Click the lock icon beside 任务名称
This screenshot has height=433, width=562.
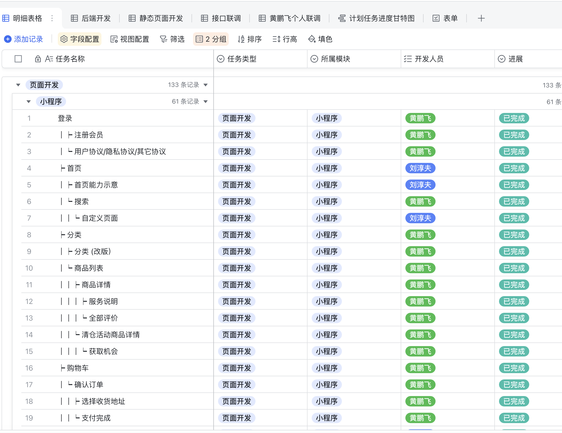pyautogui.click(x=38, y=59)
